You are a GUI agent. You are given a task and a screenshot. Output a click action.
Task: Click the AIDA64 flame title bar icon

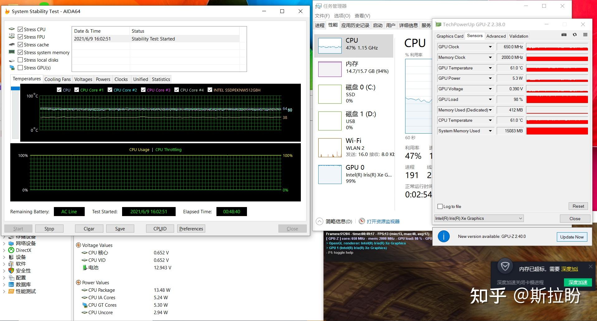click(7, 12)
